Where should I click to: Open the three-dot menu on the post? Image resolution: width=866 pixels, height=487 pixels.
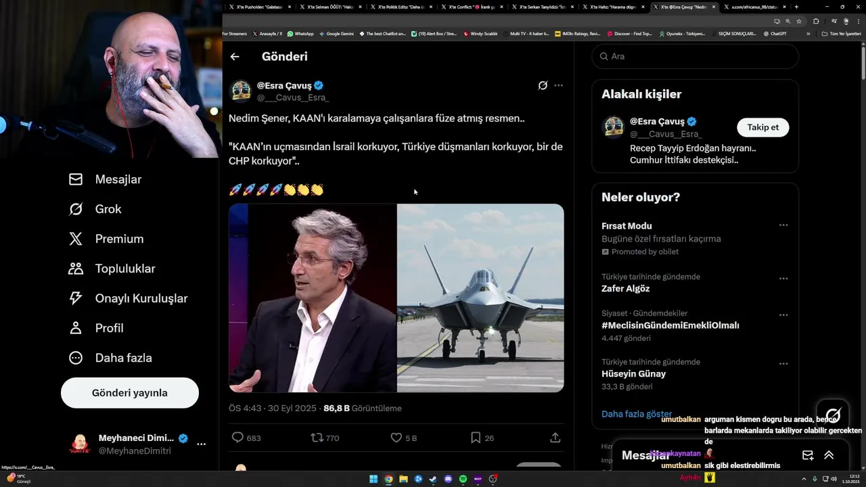[x=558, y=85]
